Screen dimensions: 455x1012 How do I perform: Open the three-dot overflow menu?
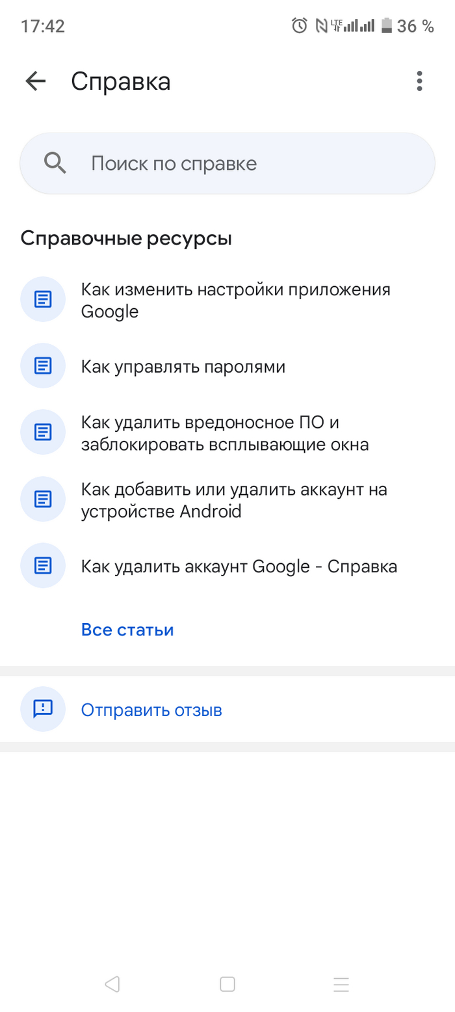pyautogui.click(x=419, y=81)
